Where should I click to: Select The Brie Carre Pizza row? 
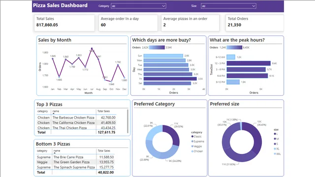[x=75, y=157]
